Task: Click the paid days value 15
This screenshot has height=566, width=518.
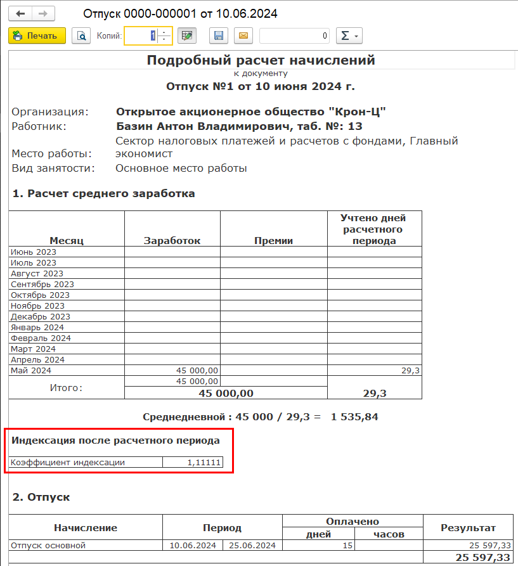Action: click(x=319, y=546)
